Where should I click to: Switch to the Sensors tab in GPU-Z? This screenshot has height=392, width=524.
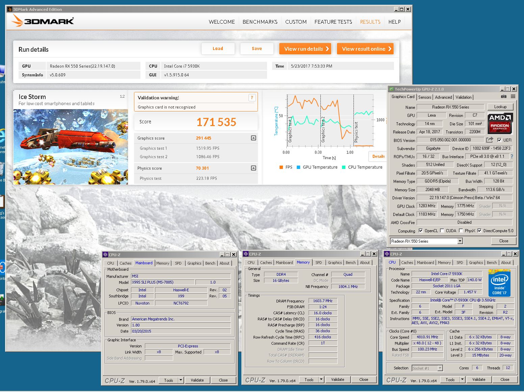(425, 97)
